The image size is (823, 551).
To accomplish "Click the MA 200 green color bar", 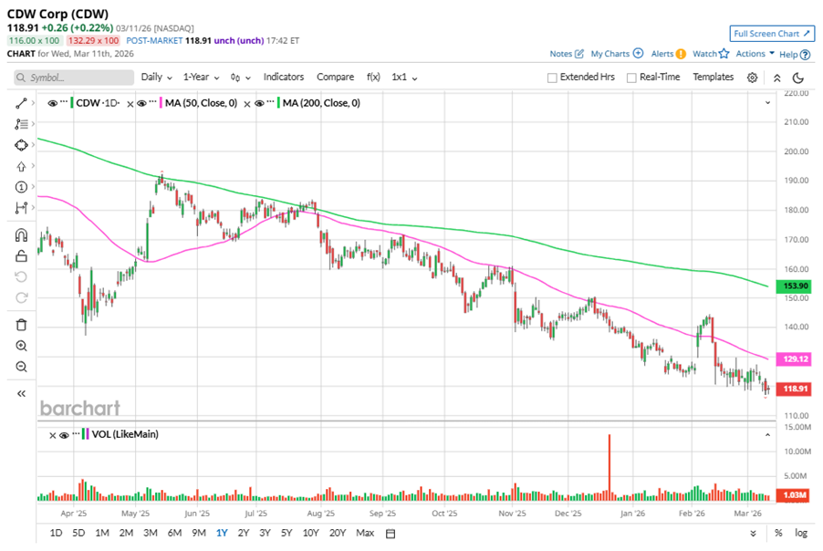I will 278,103.
